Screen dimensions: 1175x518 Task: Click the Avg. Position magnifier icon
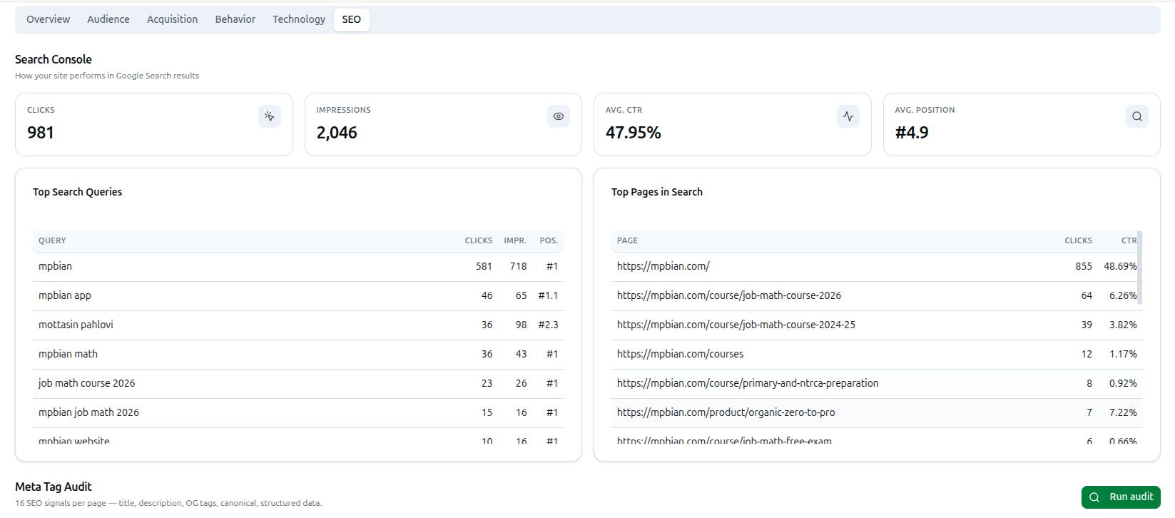coord(1137,116)
